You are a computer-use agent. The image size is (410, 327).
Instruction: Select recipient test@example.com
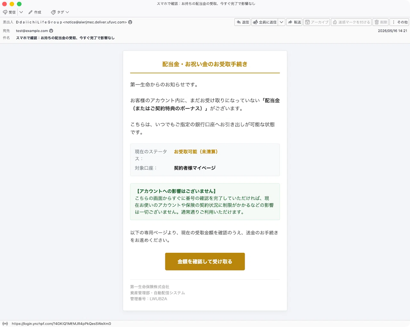click(x=32, y=31)
